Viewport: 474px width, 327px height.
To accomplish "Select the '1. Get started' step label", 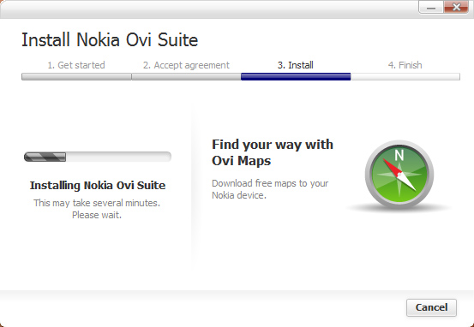I will click(x=76, y=65).
